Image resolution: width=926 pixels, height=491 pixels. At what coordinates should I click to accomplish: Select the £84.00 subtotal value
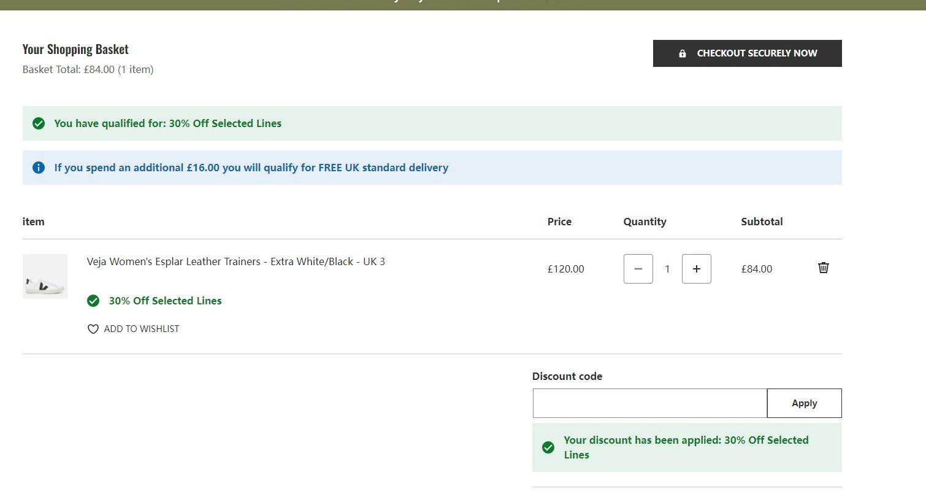click(756, 269)
